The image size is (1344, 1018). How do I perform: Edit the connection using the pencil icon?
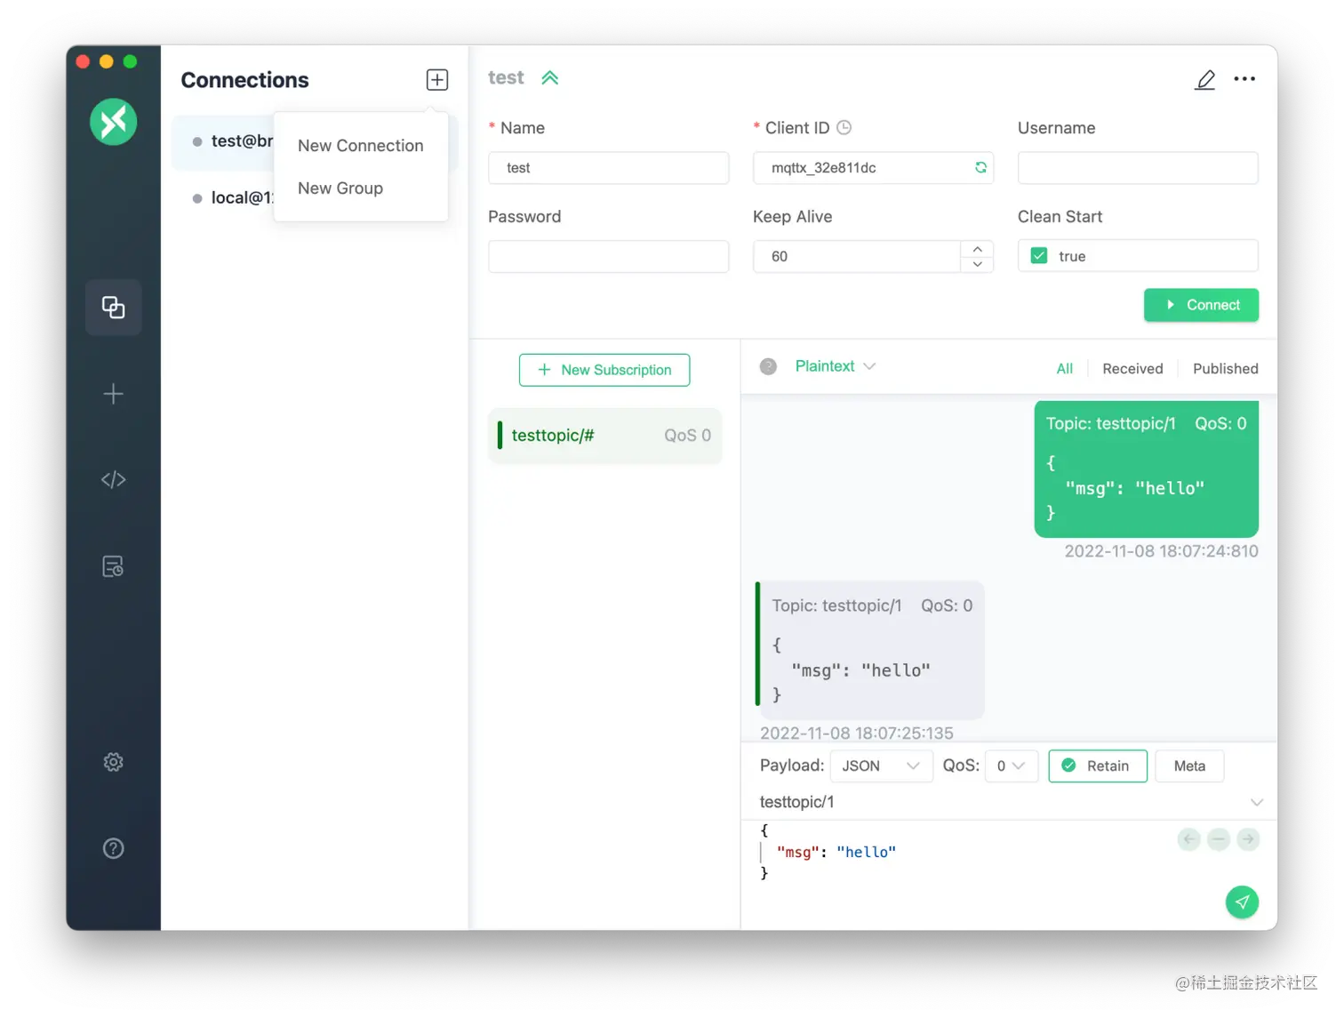[x=1205, y=79]
